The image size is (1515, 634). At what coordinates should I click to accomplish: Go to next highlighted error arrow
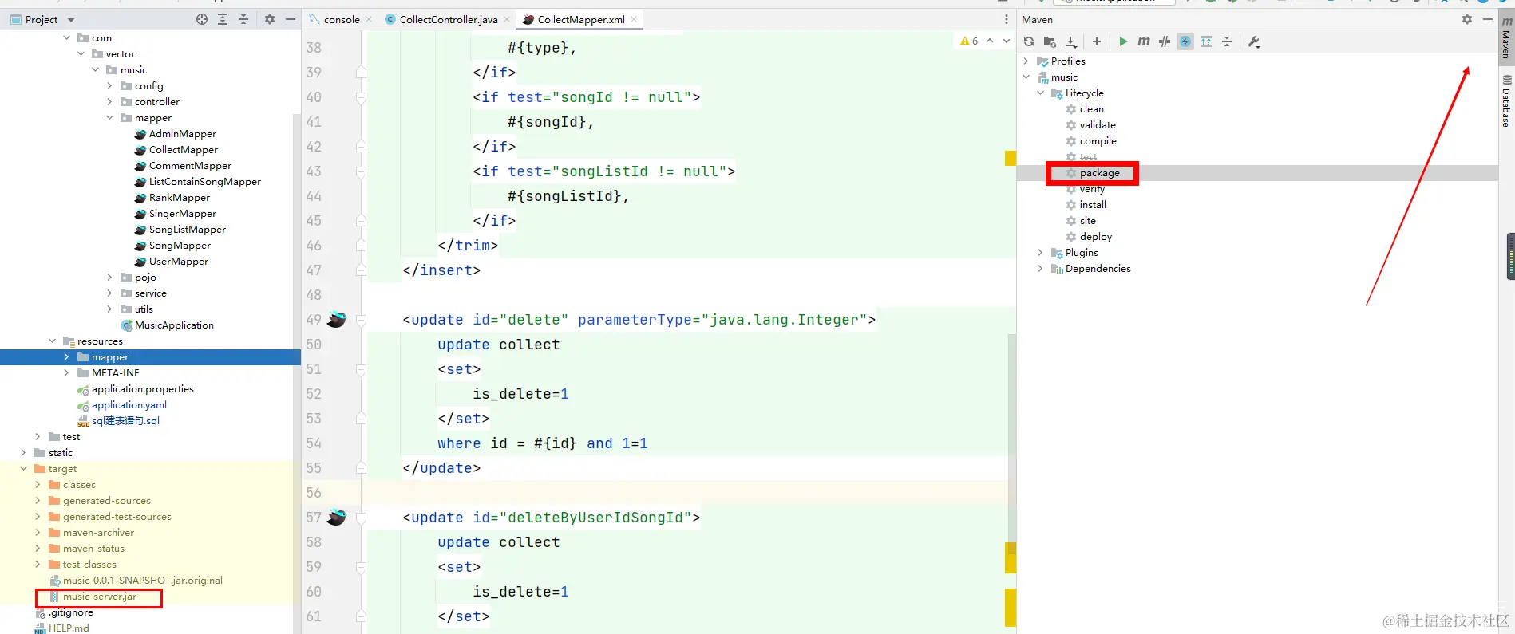pos(1006,41)
